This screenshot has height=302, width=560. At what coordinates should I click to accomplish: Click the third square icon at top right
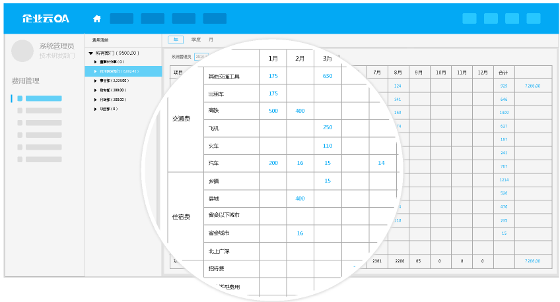point(513,18)
